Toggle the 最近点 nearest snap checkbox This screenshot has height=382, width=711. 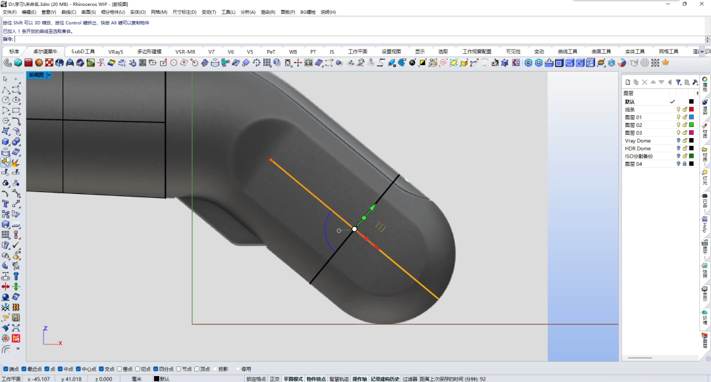(24, 370)
